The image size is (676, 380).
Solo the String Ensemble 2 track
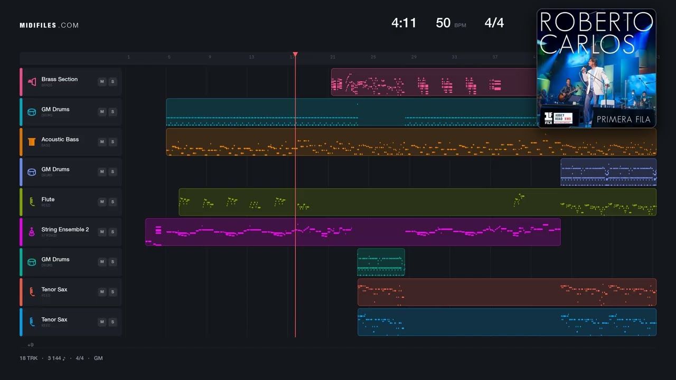pos(112,232)
